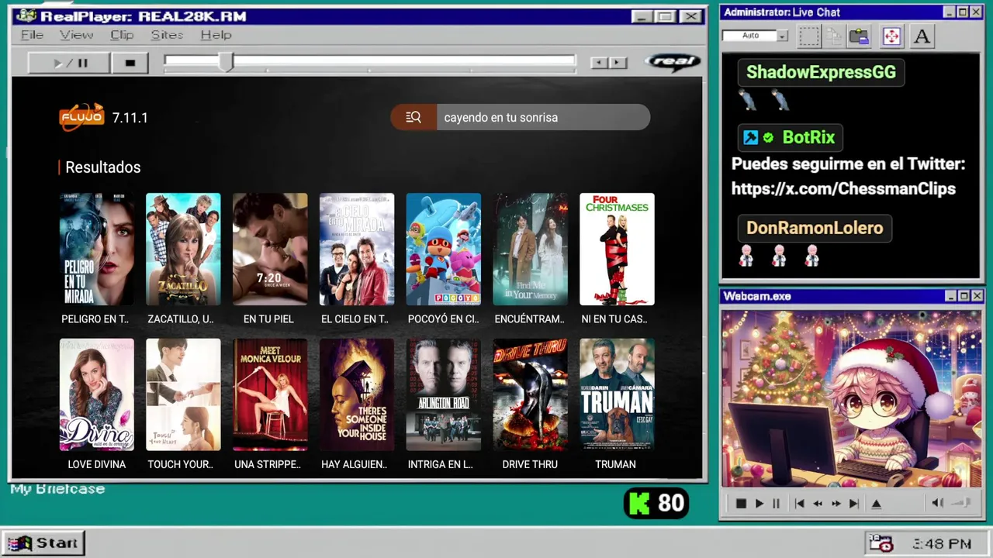Viewport: 993px width, 558px height.
Task: Click the Webcam.exe rewind button
Action: (x=818, y=503)
